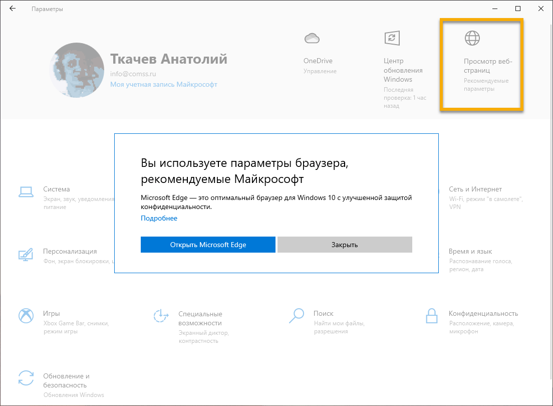The height and width of the screenshot is (406, 553).
Task: Open Специальные возможности label
Action: coord(200,318)
